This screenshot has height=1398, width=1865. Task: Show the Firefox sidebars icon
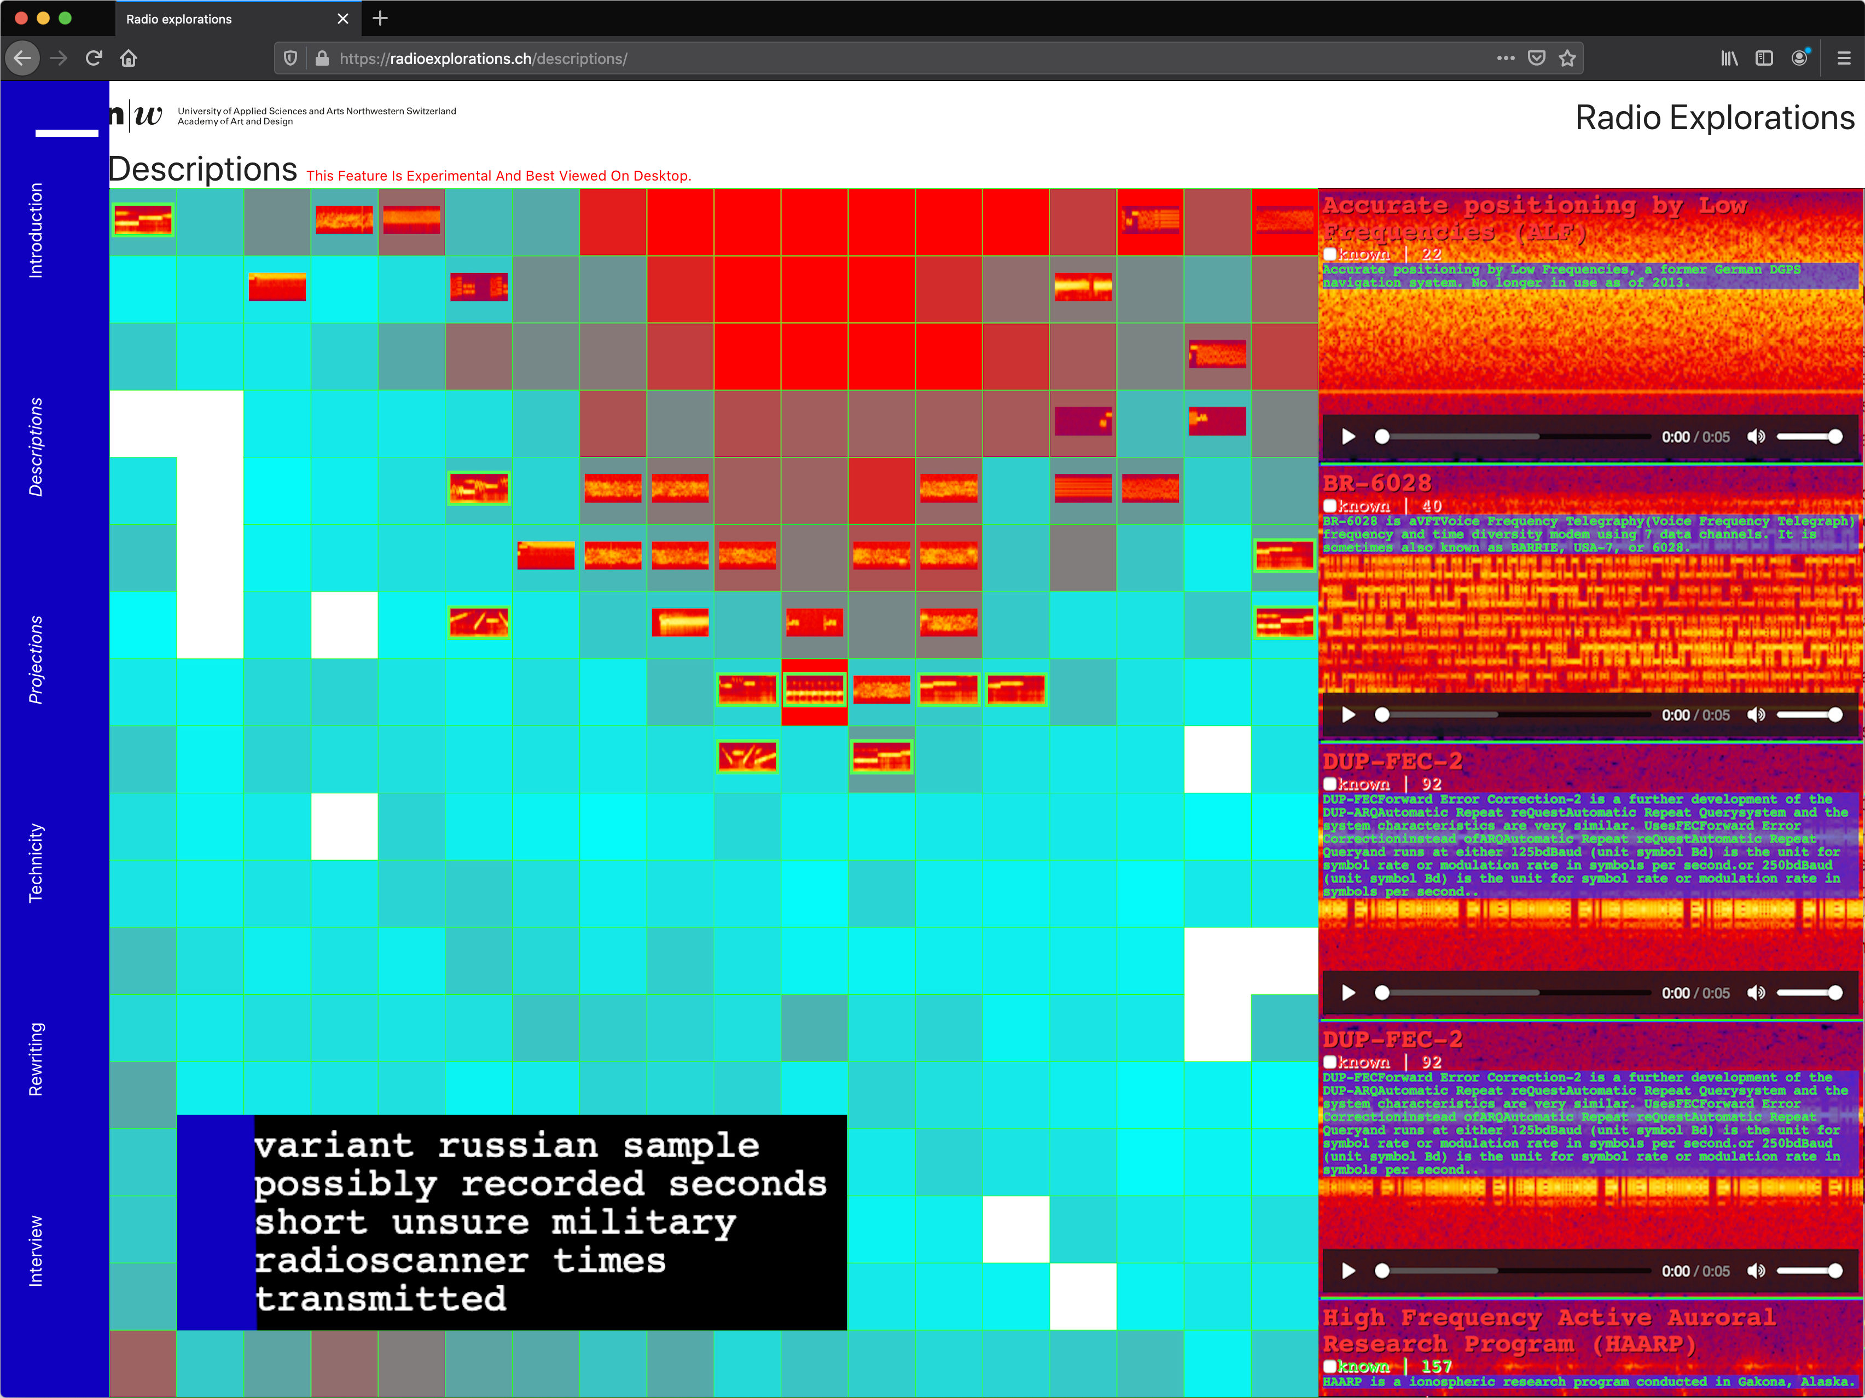[x=1764, y=58]
